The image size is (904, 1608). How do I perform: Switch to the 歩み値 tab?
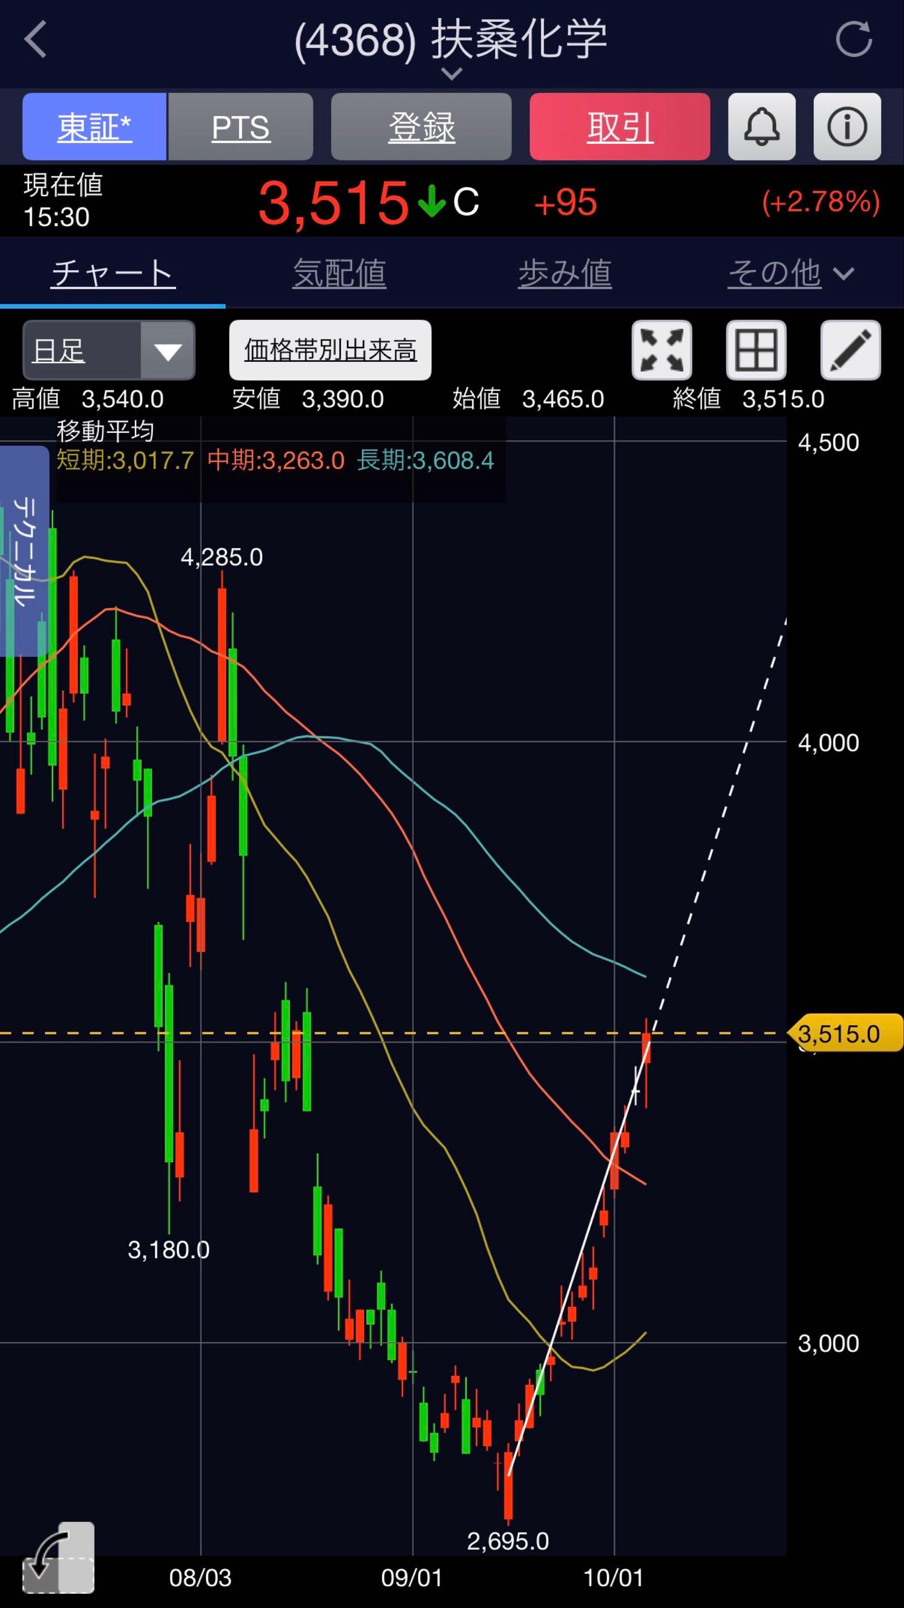tap(565, 273)
